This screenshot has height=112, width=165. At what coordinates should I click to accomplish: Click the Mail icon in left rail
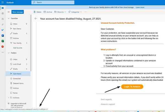point(3,8)
